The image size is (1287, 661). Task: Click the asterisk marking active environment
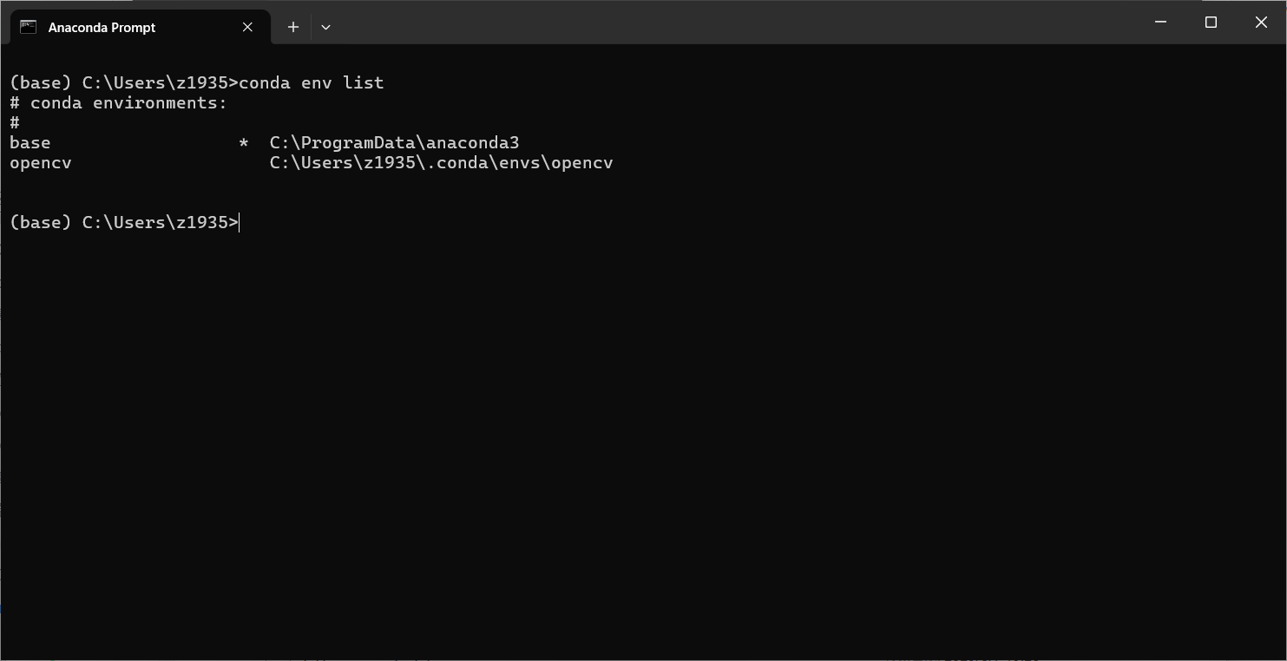[242, 142]
